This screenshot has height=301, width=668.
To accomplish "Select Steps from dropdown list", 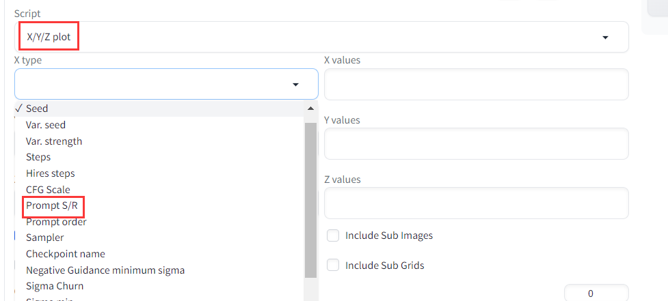I will click(x=38, y=157).
